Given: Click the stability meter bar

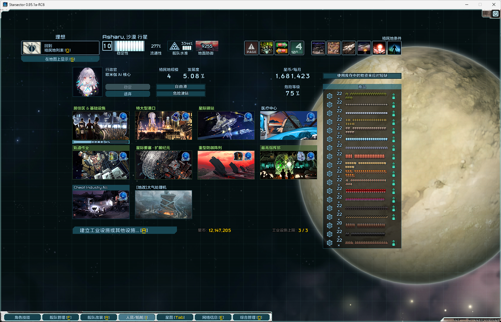Looking at the screenshot, I should (130, 46).
